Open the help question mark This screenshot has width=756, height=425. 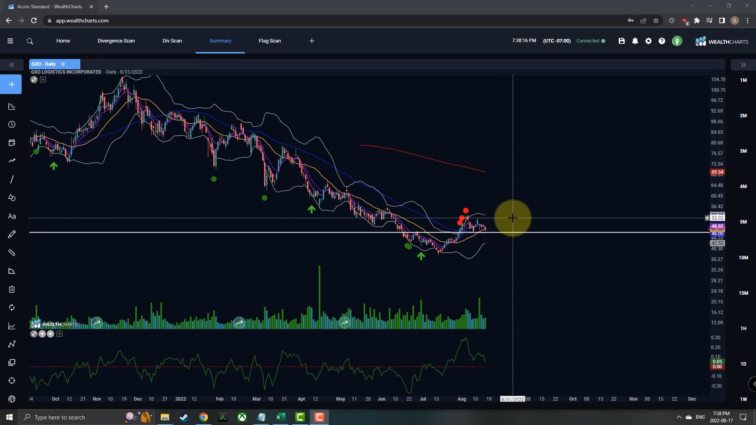click(x=662, y=41)
